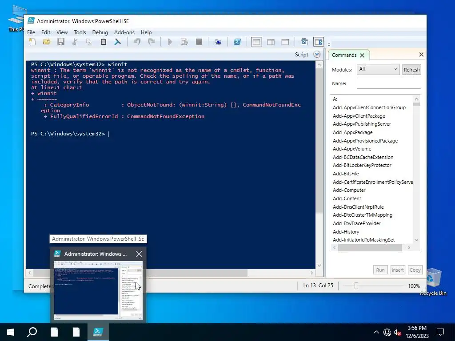Start PowerShell.exe toolbar icon
Viewport: 455px width, 341px height.
237,42
